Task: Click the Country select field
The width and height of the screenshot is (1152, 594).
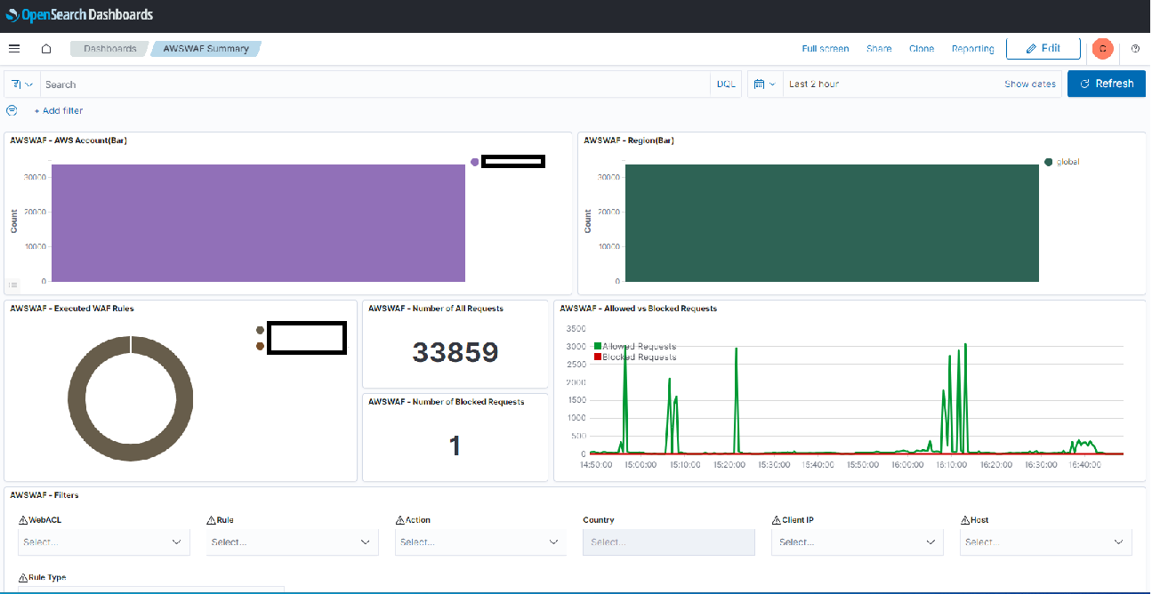Action: tap(669, 542)
